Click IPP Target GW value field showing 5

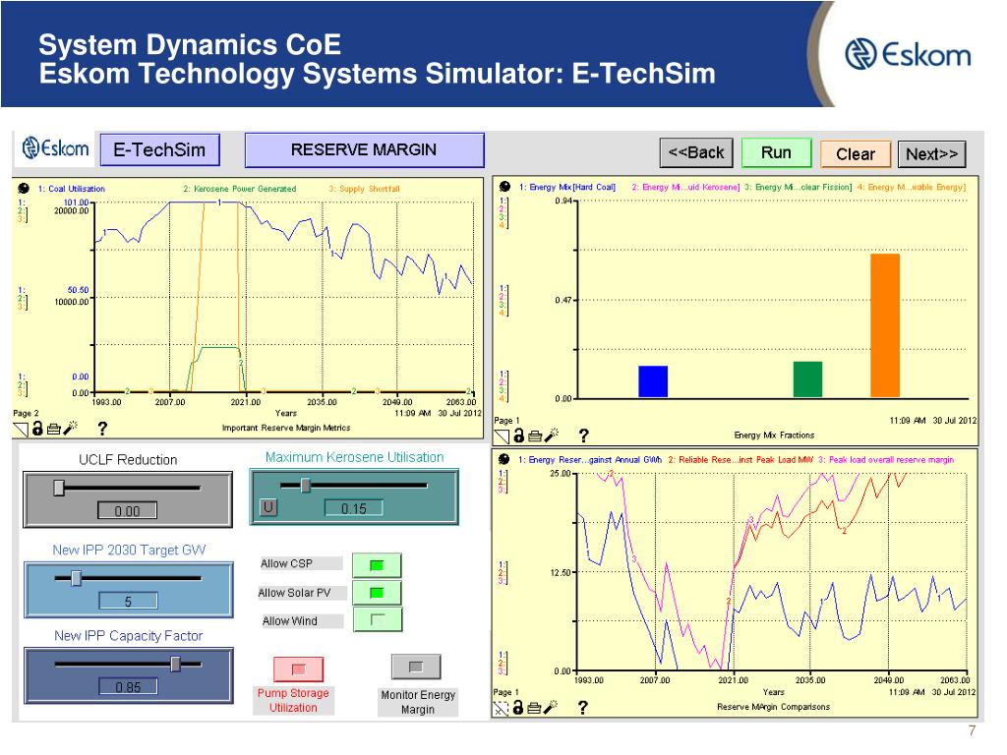point(128,601)
